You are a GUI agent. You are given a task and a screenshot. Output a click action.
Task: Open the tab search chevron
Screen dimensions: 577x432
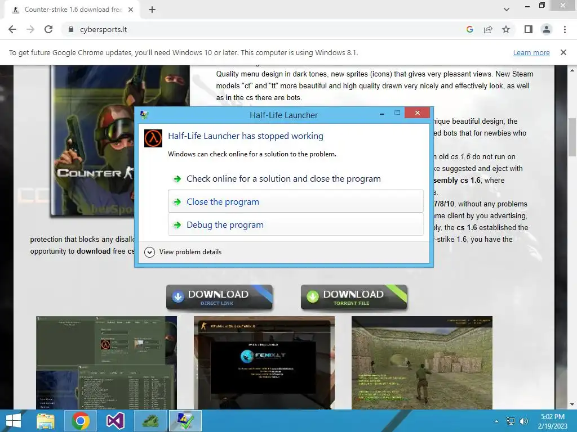point(507,10)
